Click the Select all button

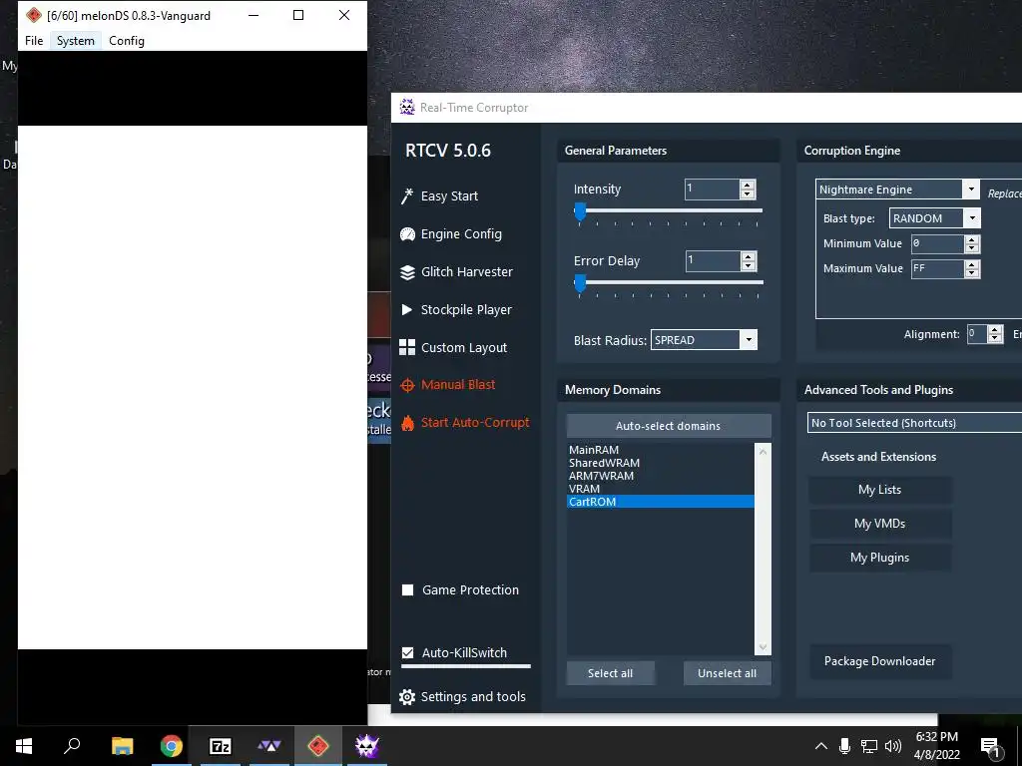click(610, 673)
